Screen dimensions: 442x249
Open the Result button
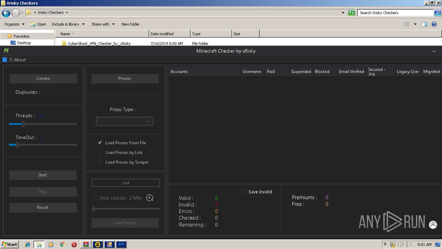[x=43, y=207]
